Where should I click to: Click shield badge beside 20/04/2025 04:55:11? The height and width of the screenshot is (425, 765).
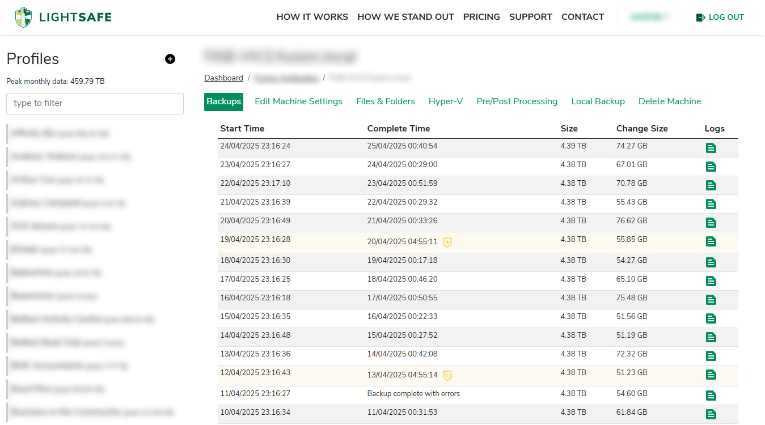pos(447,243)
